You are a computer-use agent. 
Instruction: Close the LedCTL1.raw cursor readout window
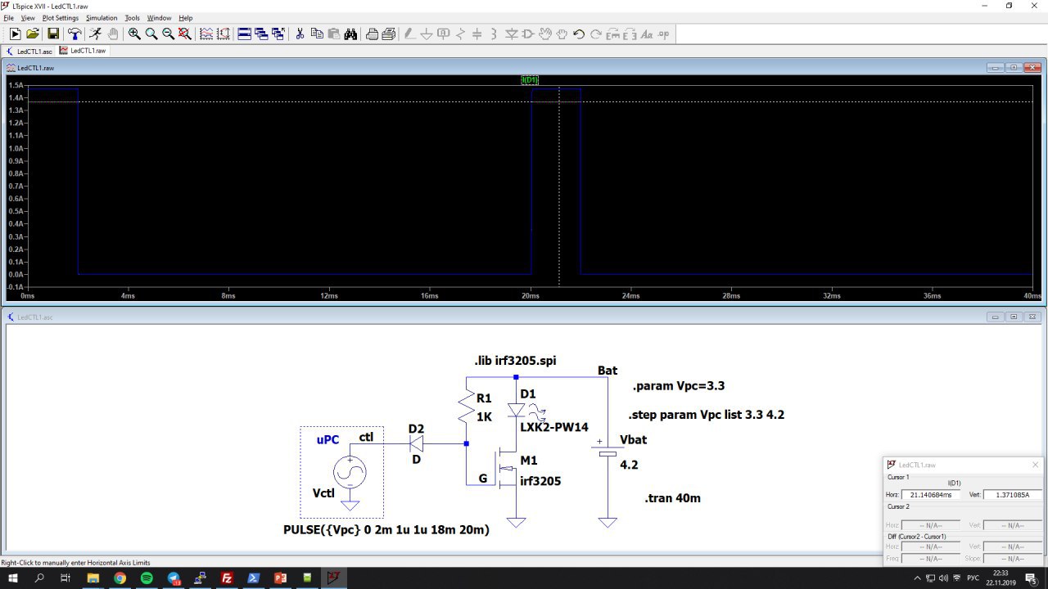click(1035, 465)
